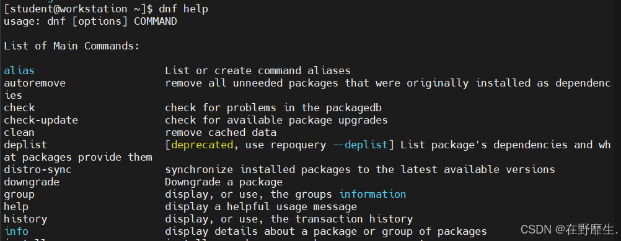This screenshot has height=241, width=621.
Task: Select the 'help' command entry
Action: (16, 206)
